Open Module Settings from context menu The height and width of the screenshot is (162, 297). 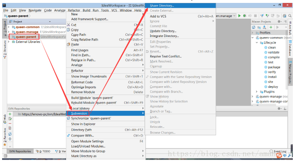[x=106, y=141]
